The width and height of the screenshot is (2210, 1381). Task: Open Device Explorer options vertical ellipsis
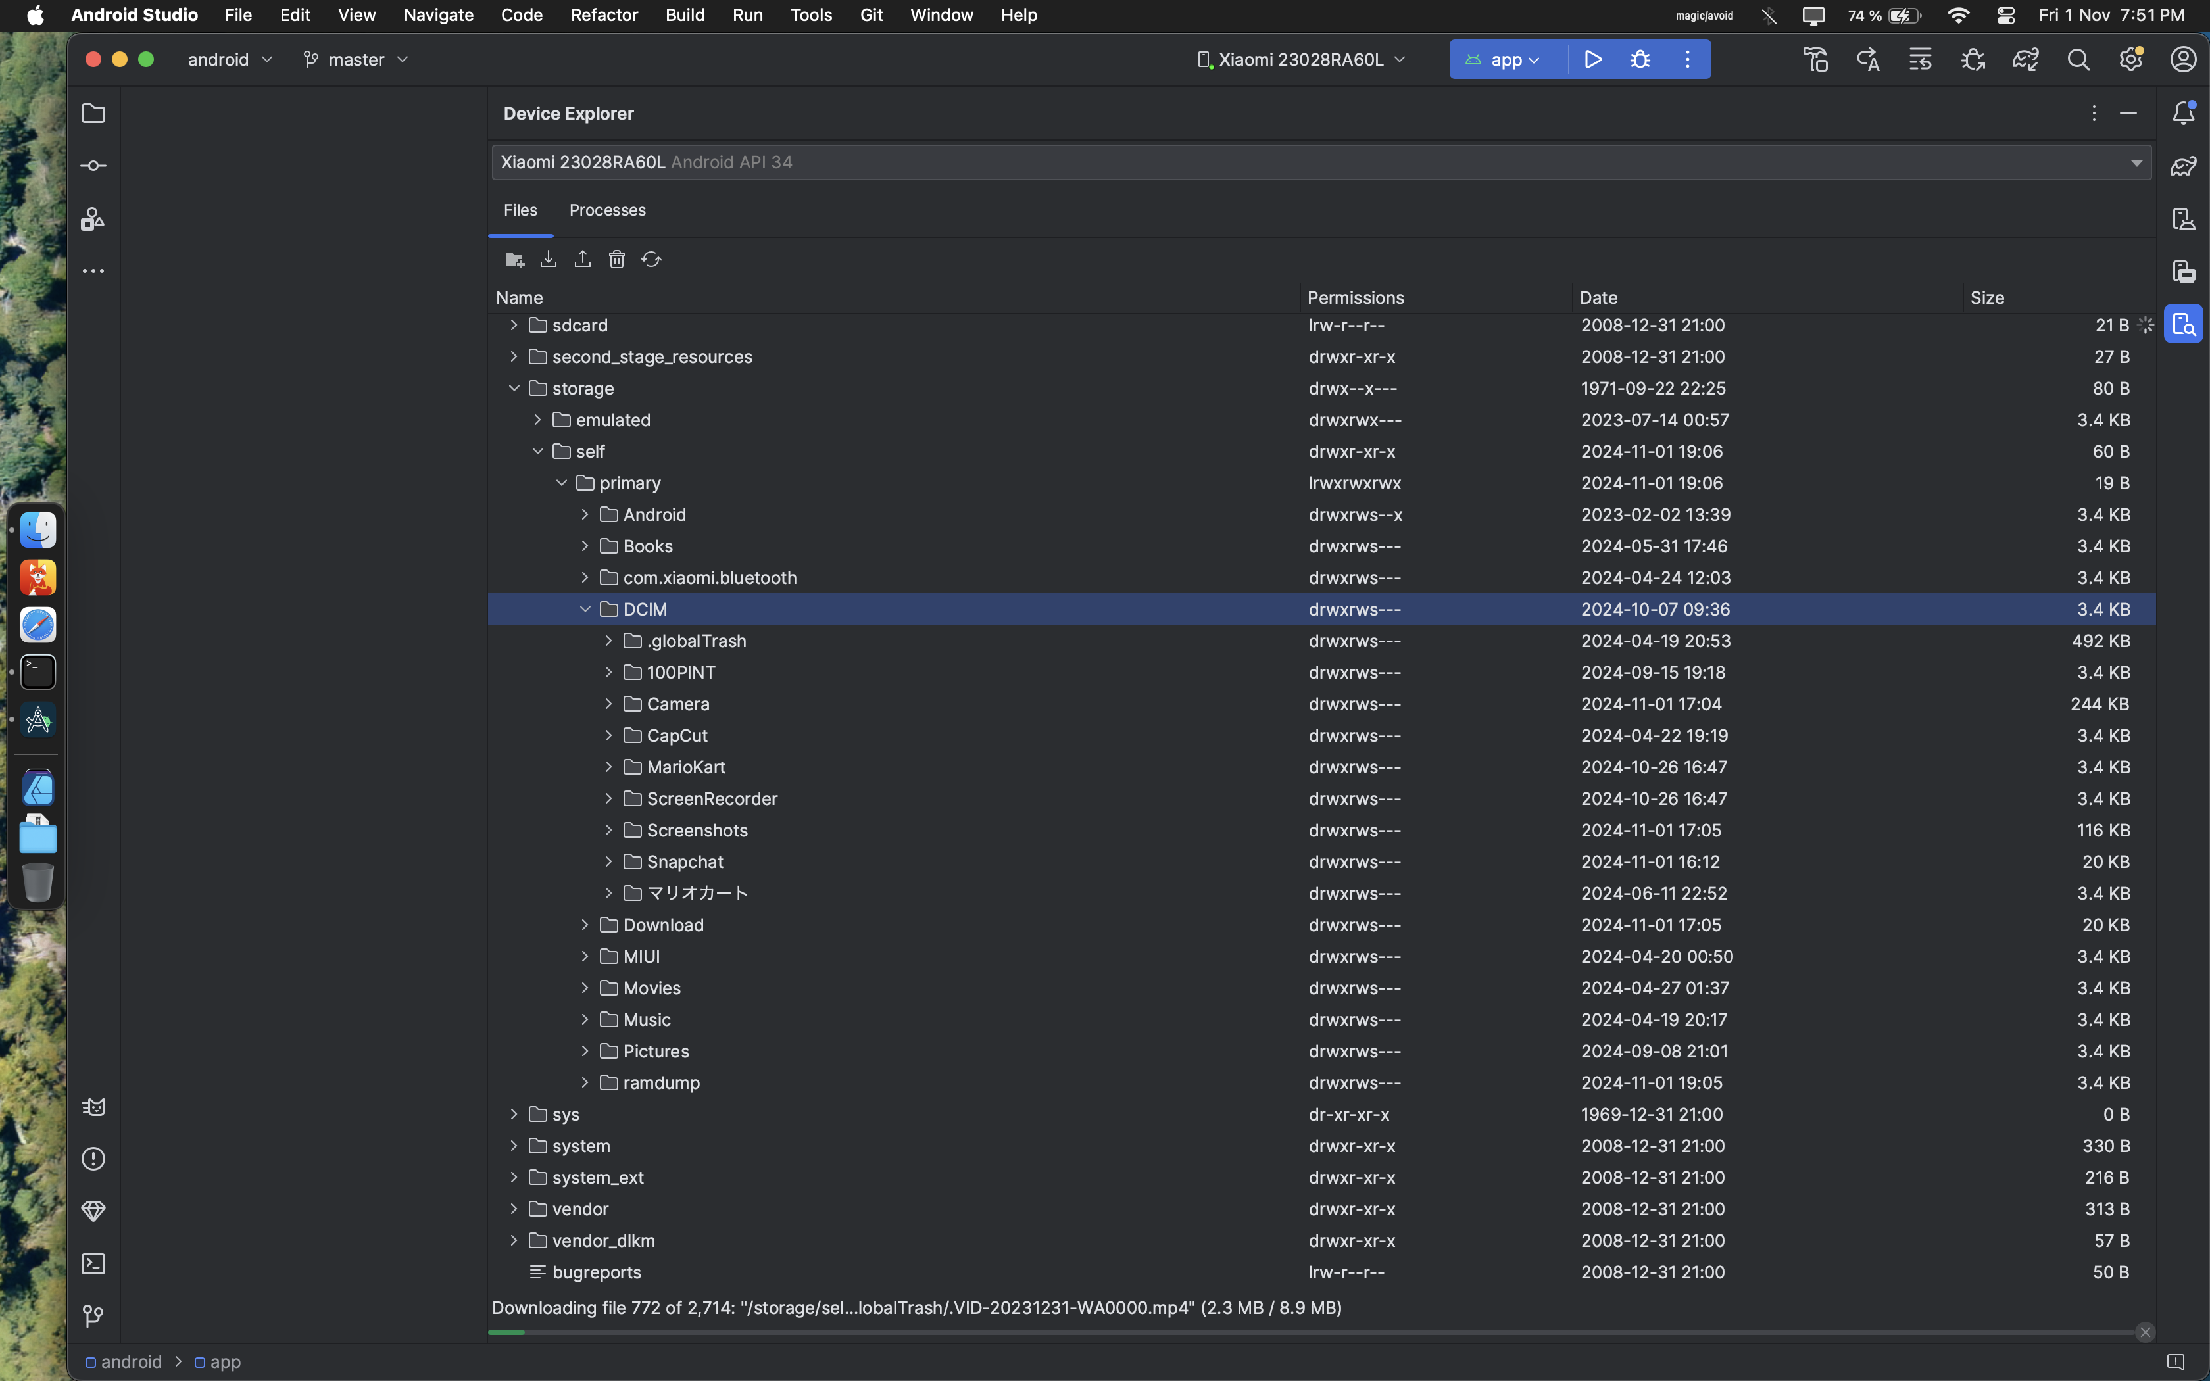pos(2094,113)
